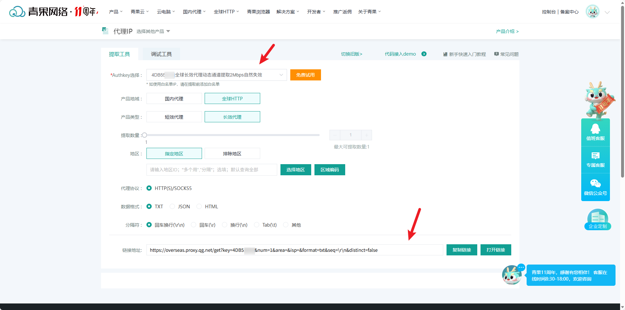Select 指定地区 option
Screen dimensions: 625x310
click(x=174, y=153)
